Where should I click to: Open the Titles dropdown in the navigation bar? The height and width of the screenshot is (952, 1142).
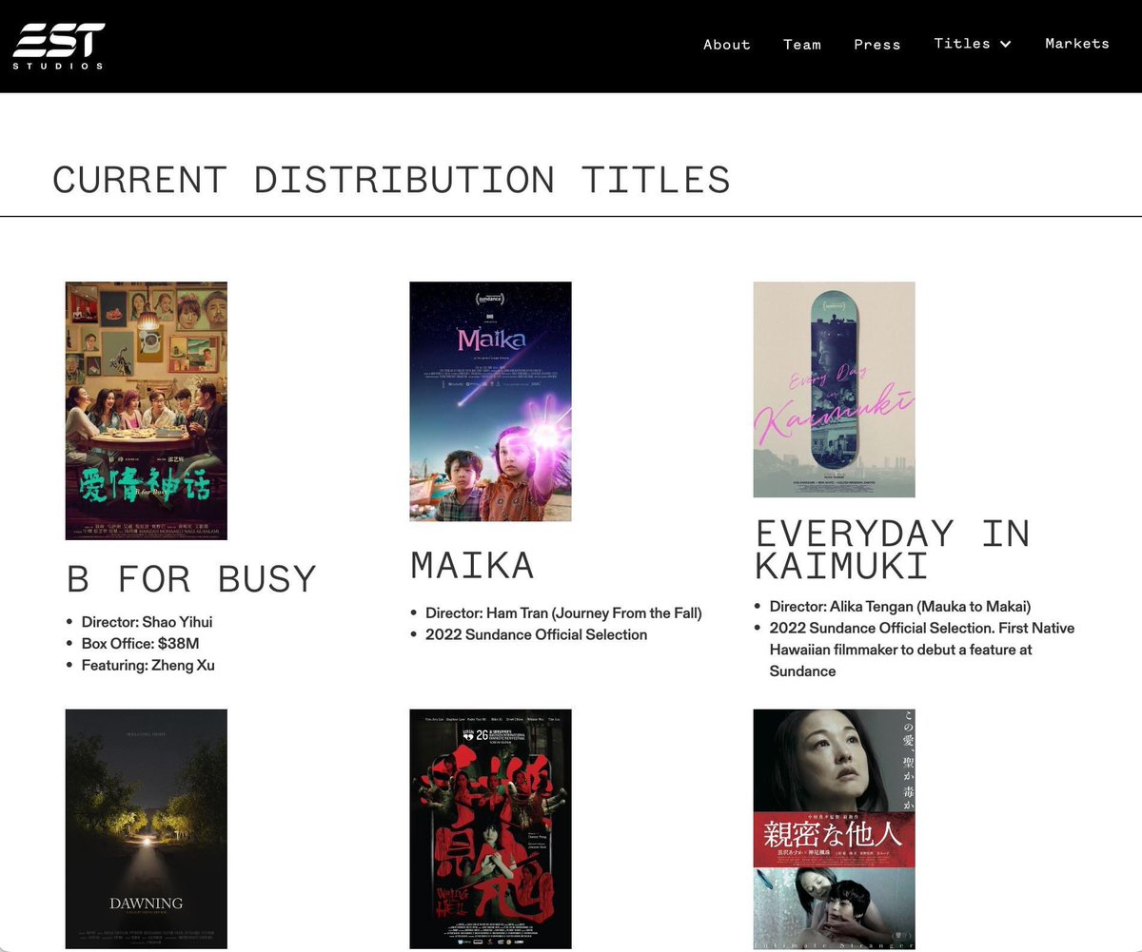[x=971, y=44]
